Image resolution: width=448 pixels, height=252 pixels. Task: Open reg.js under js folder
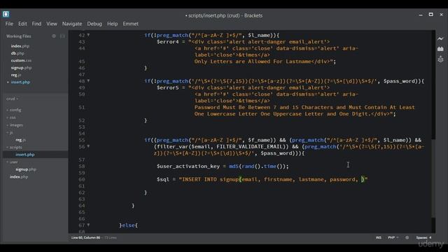20,140
